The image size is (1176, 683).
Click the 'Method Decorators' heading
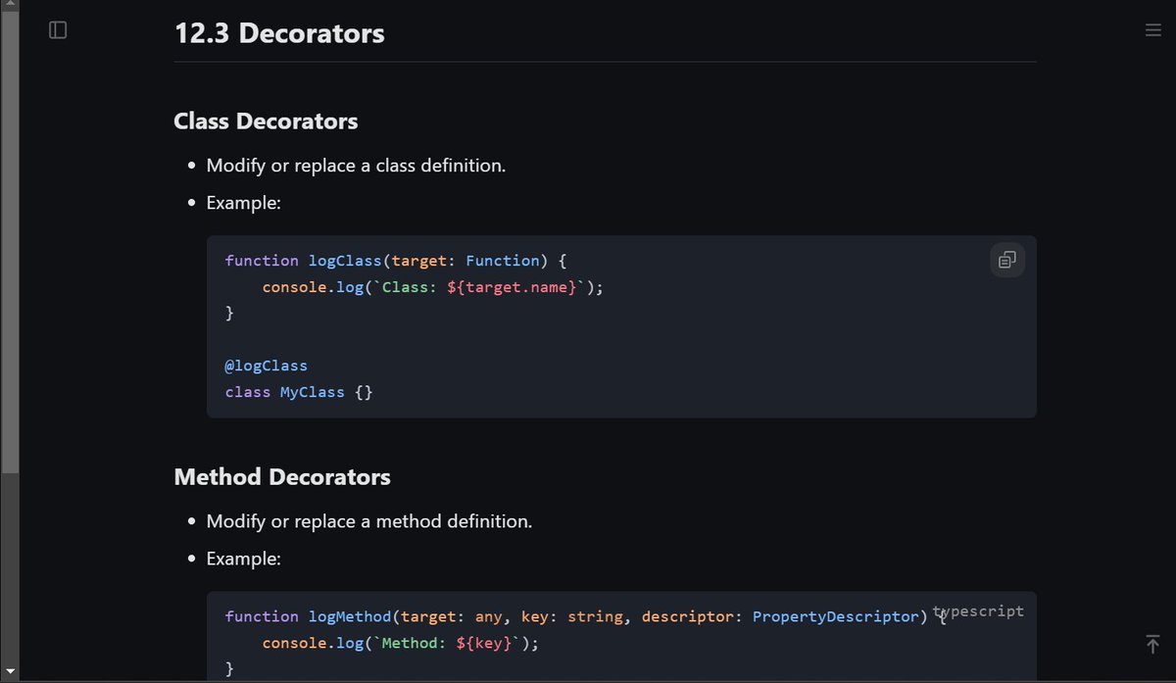tap(282, 477)
